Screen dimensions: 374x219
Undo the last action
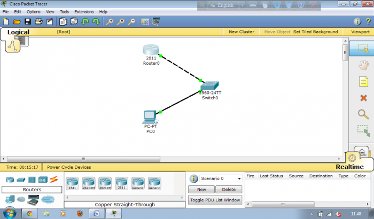pos(85,22)
